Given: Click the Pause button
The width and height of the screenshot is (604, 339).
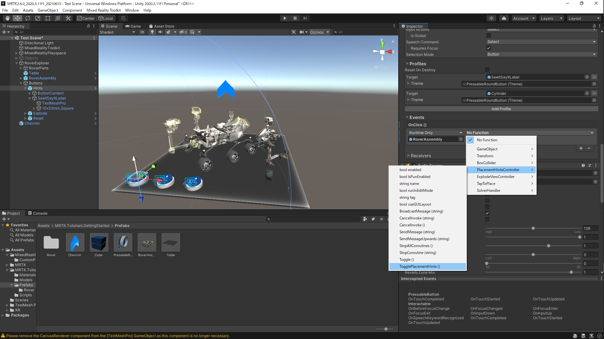Looking at the screenshot, I should 295,18.
